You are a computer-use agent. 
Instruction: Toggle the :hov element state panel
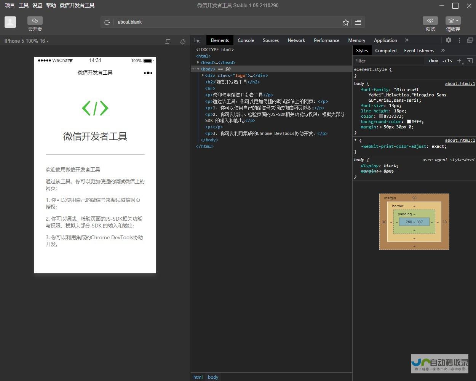click(433, 61)
